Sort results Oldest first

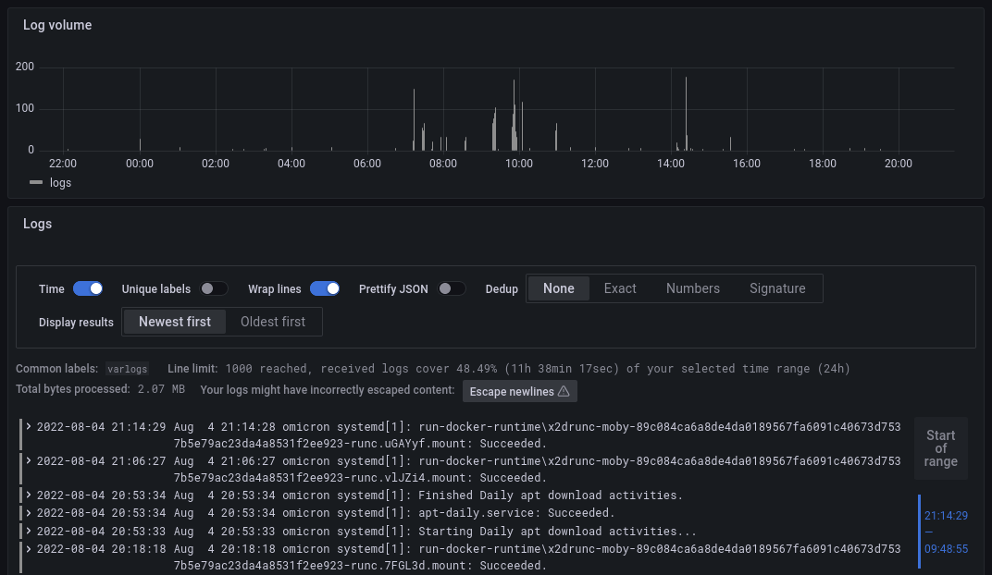coord(273,322)
